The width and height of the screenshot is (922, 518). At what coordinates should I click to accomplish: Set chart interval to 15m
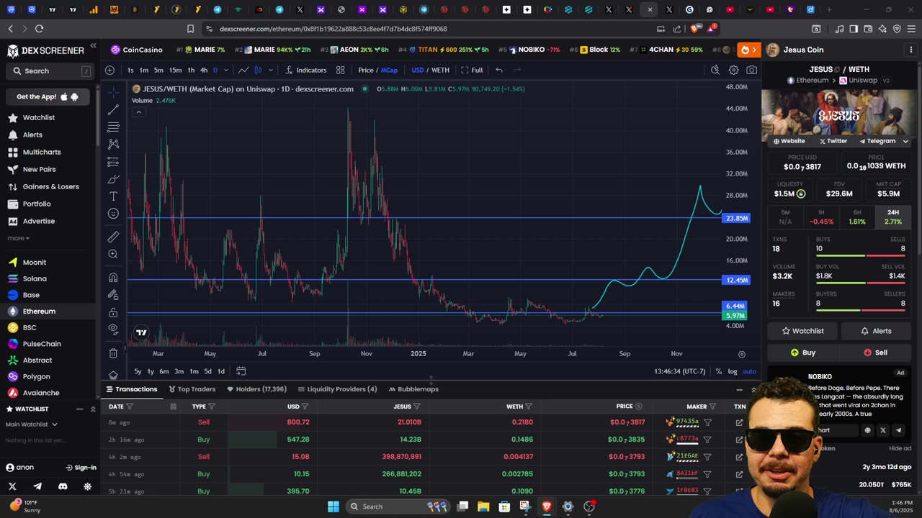(x=175, y=70)
